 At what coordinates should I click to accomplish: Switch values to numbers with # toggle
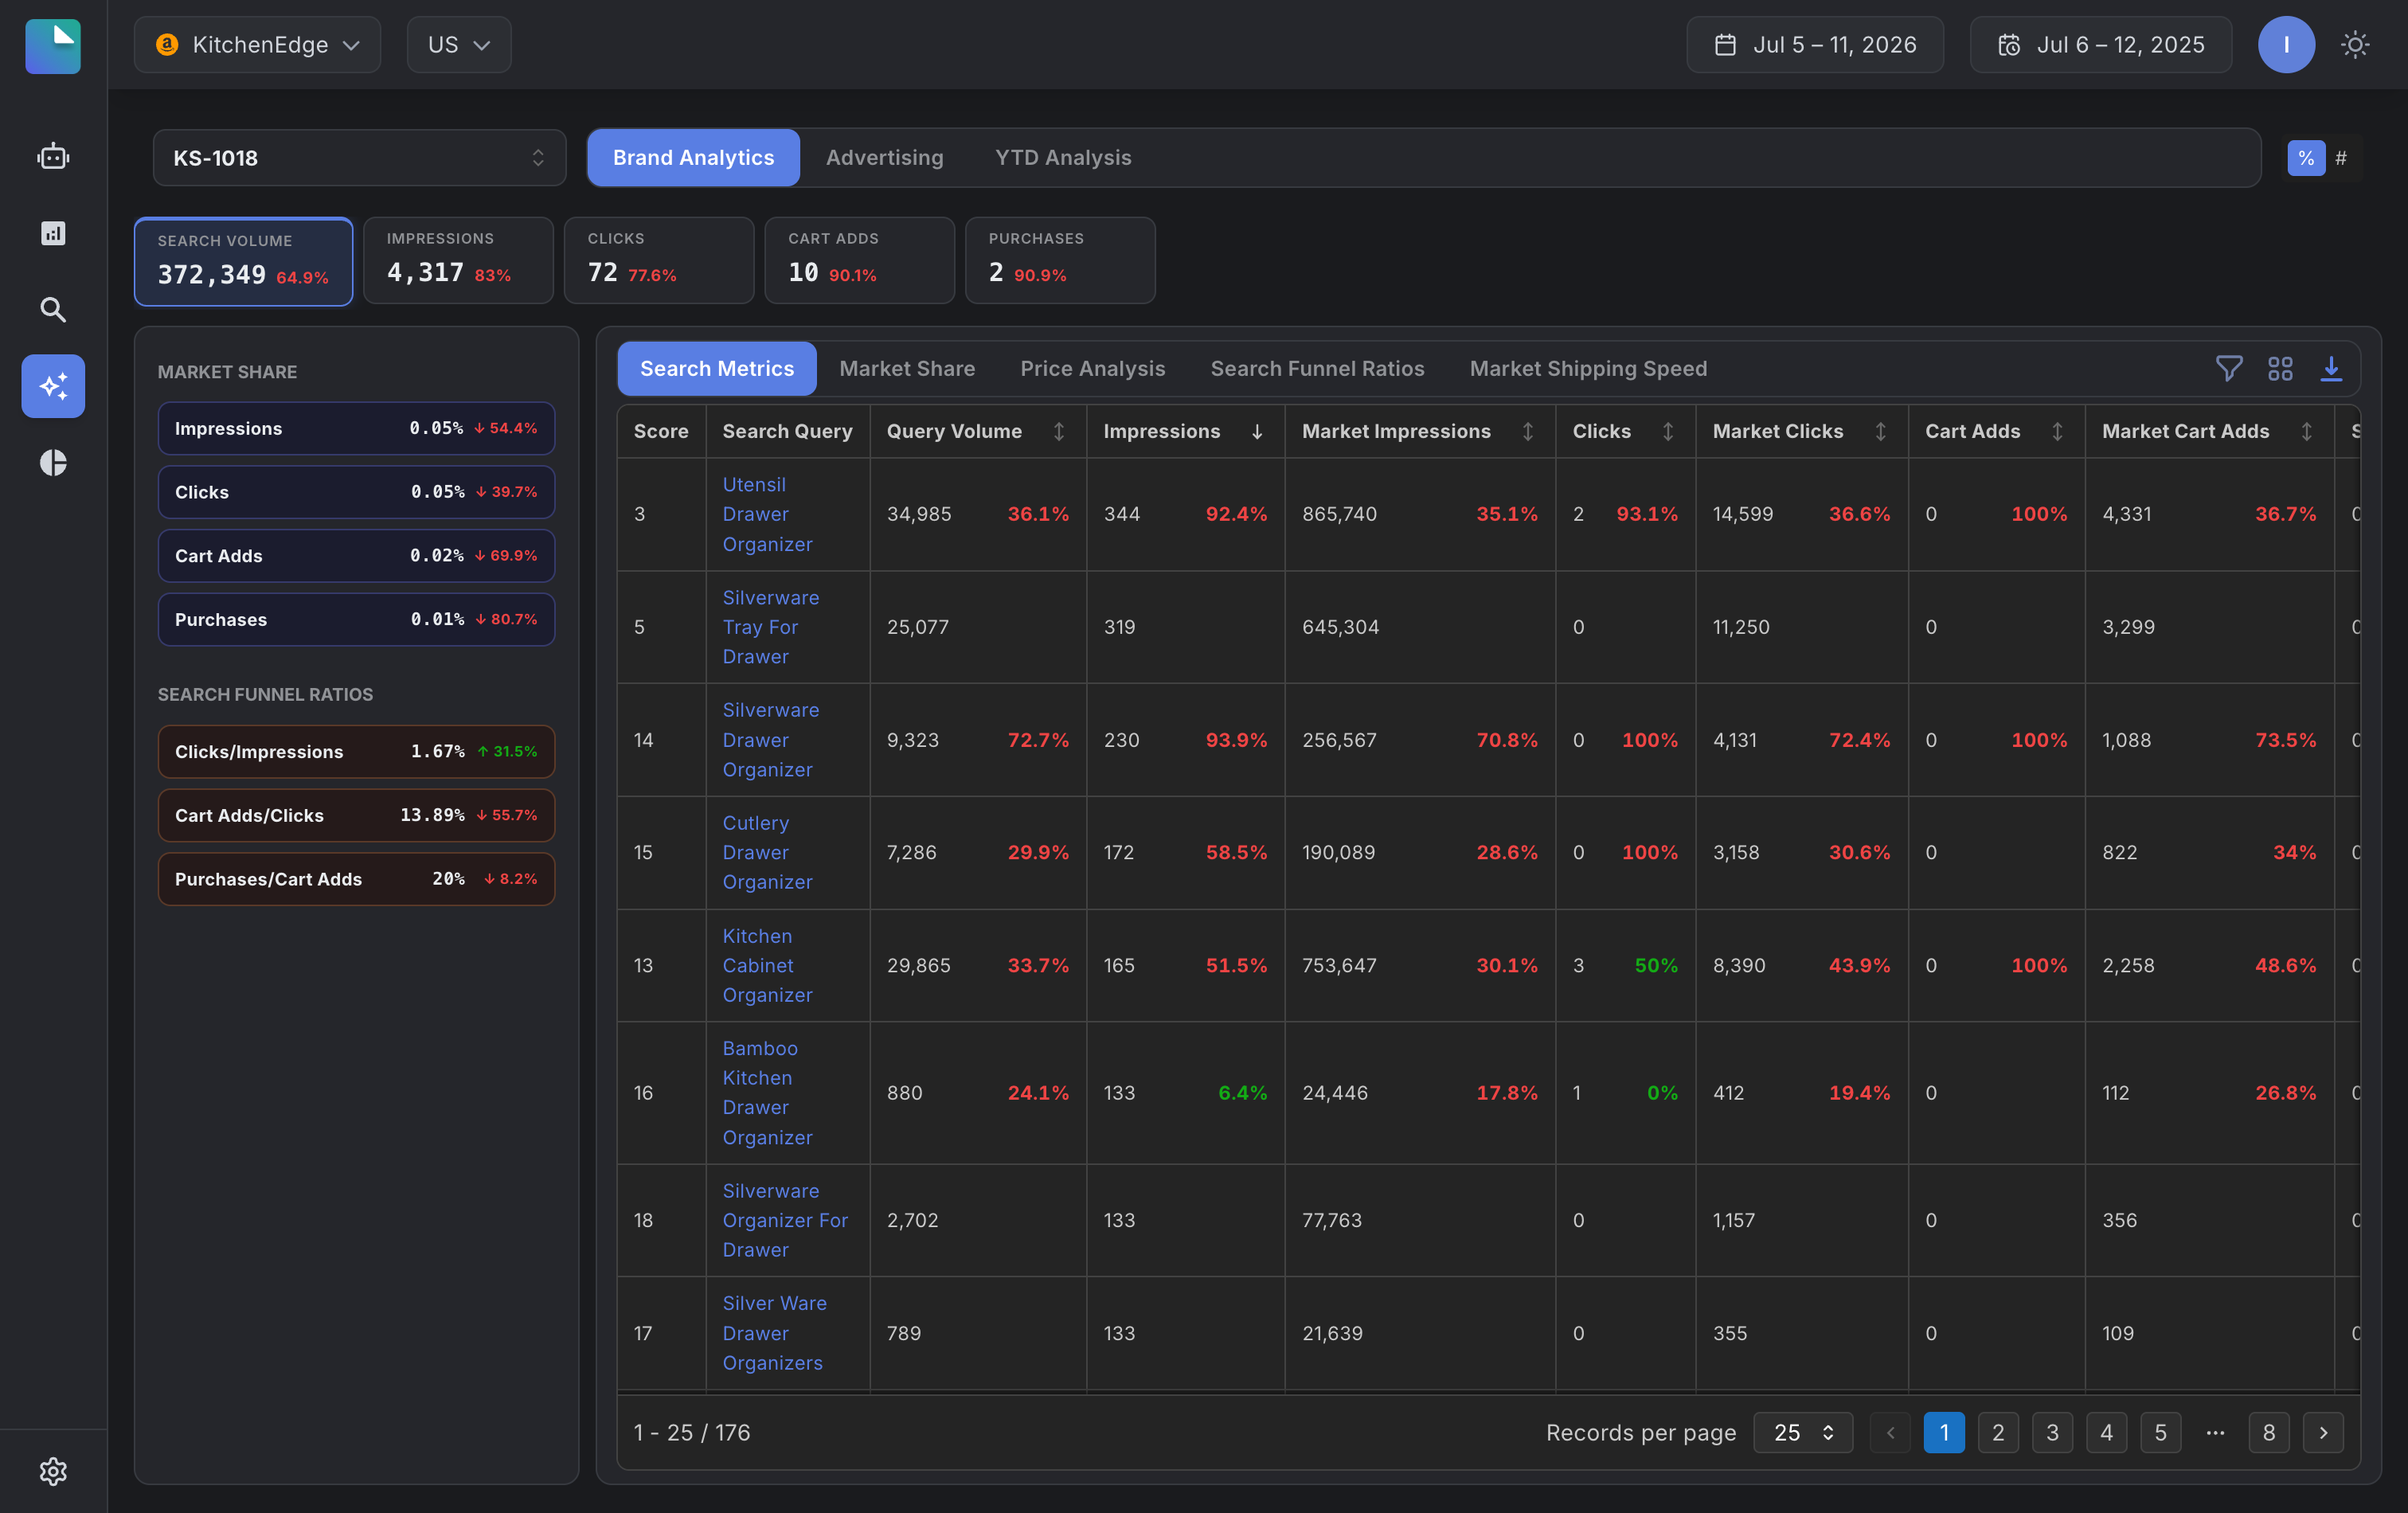(2341, 158)
